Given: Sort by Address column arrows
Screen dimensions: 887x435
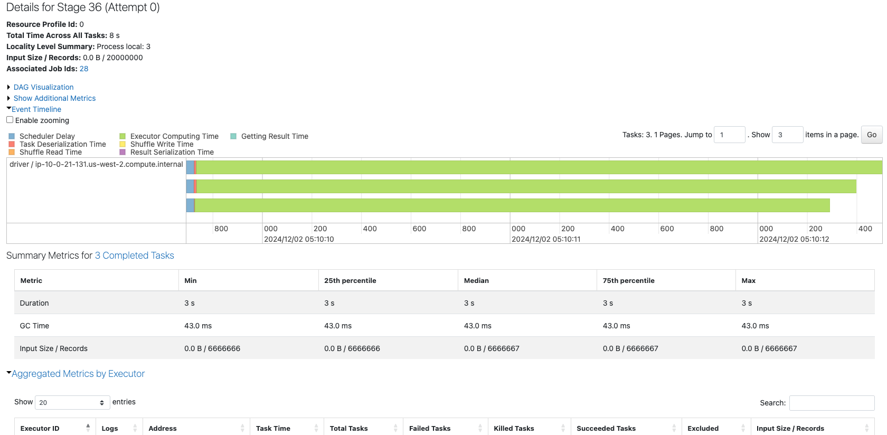Looking at the screenshot, I should coord(243,428).
